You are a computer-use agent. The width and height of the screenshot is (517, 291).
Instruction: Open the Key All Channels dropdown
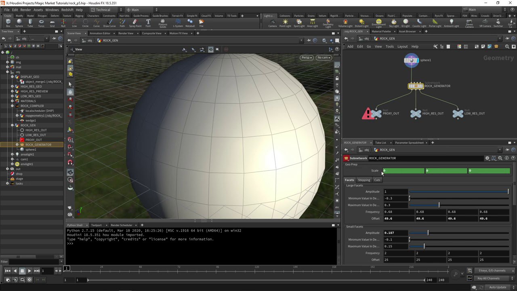(490, 278)
